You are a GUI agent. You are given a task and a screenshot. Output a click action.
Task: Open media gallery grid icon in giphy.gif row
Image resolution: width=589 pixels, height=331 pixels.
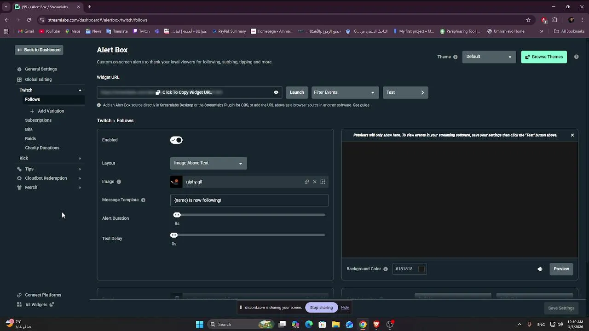pos(323,182)
